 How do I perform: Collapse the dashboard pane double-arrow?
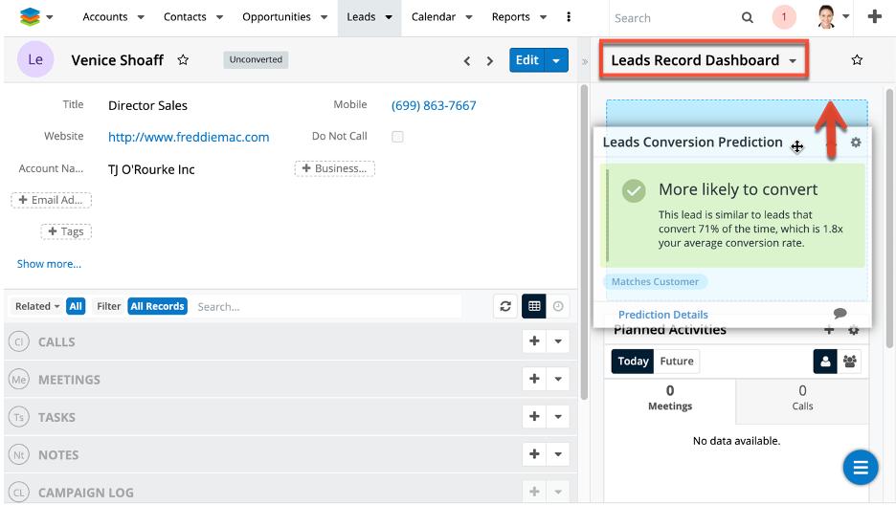[585, 61]
